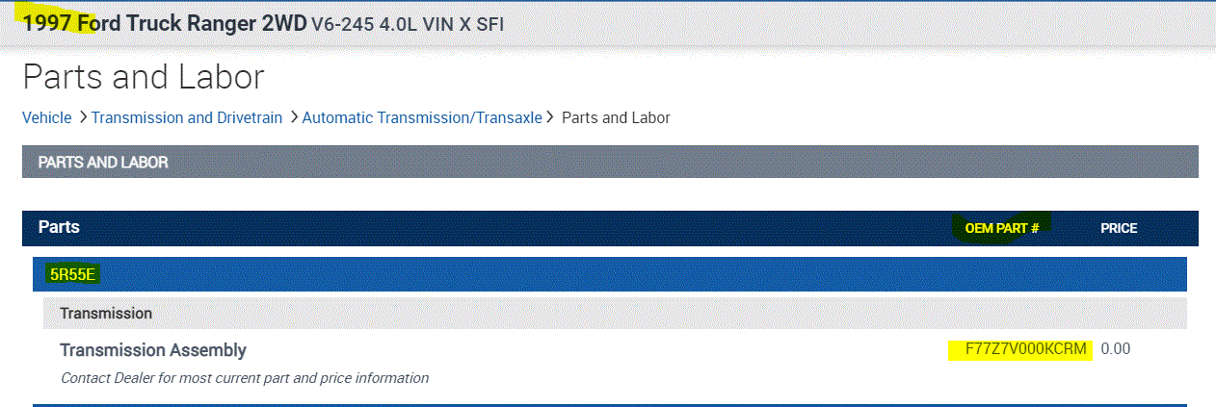Click the Contact Dealer information note
Image resolution: width=1216 pixels, height=407 pixels.
245,378
